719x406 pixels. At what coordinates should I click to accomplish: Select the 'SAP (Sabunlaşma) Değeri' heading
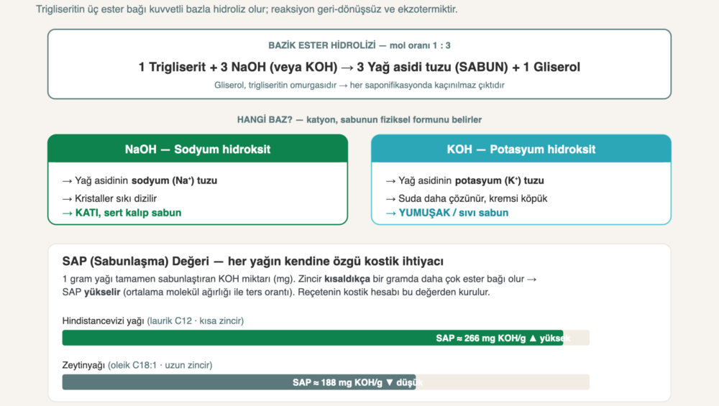(x=252, y=261)
